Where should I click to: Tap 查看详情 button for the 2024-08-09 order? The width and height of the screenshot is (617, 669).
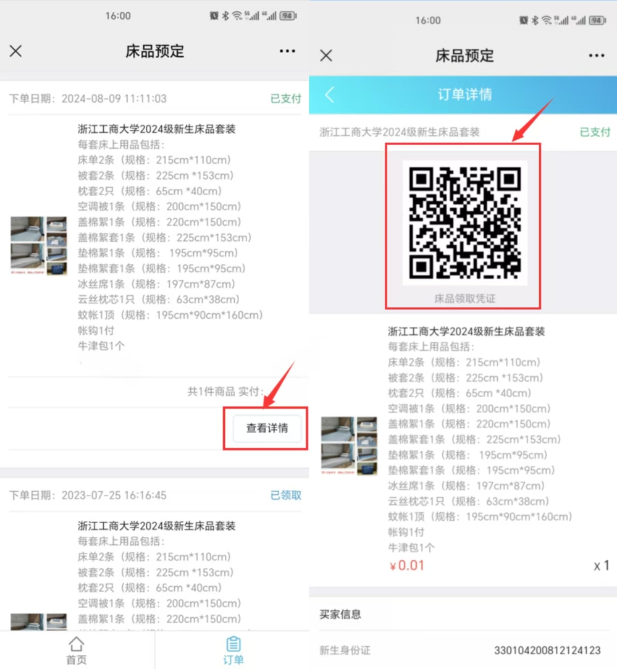pos(267,428)
